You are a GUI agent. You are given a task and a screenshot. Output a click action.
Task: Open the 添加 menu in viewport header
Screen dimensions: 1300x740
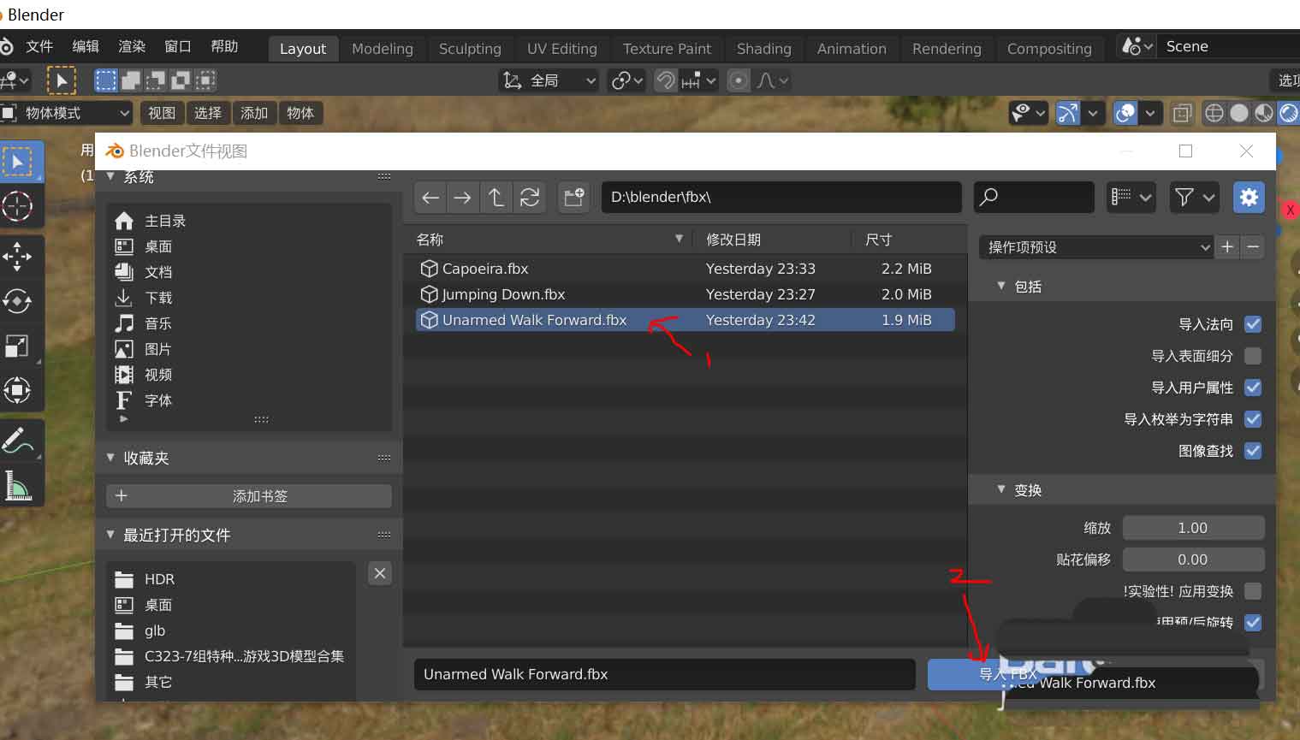click(254, 113)
